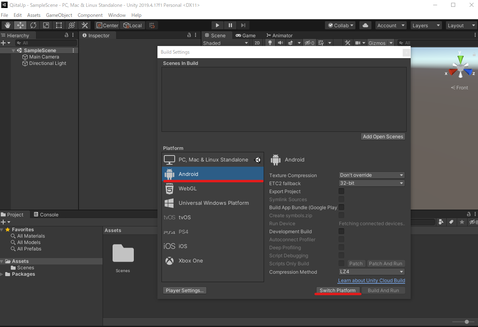The width and height of the screenshot is (478, 327).
Task: Select iOS platform in list
Action: [213, 246]
